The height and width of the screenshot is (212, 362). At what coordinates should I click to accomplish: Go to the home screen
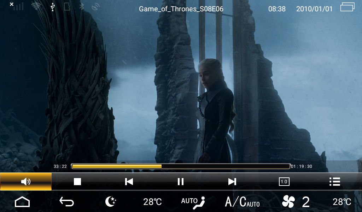[x=22, y=202]
